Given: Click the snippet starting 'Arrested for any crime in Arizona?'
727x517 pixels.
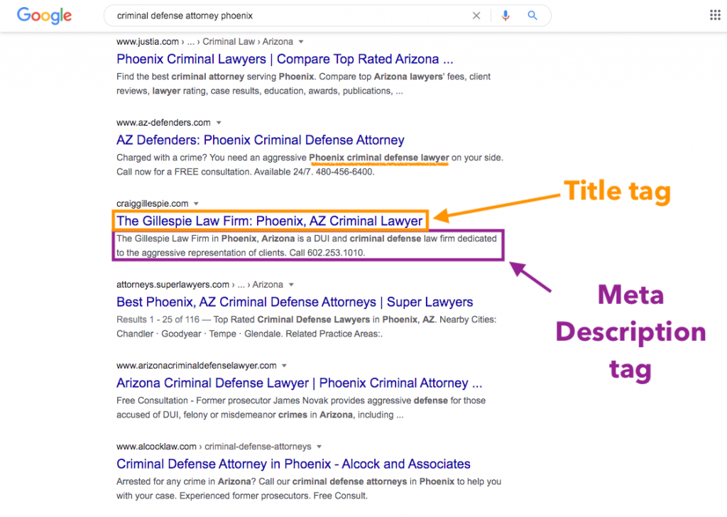Looking at the screenshot, I should [x=308, y=489].
